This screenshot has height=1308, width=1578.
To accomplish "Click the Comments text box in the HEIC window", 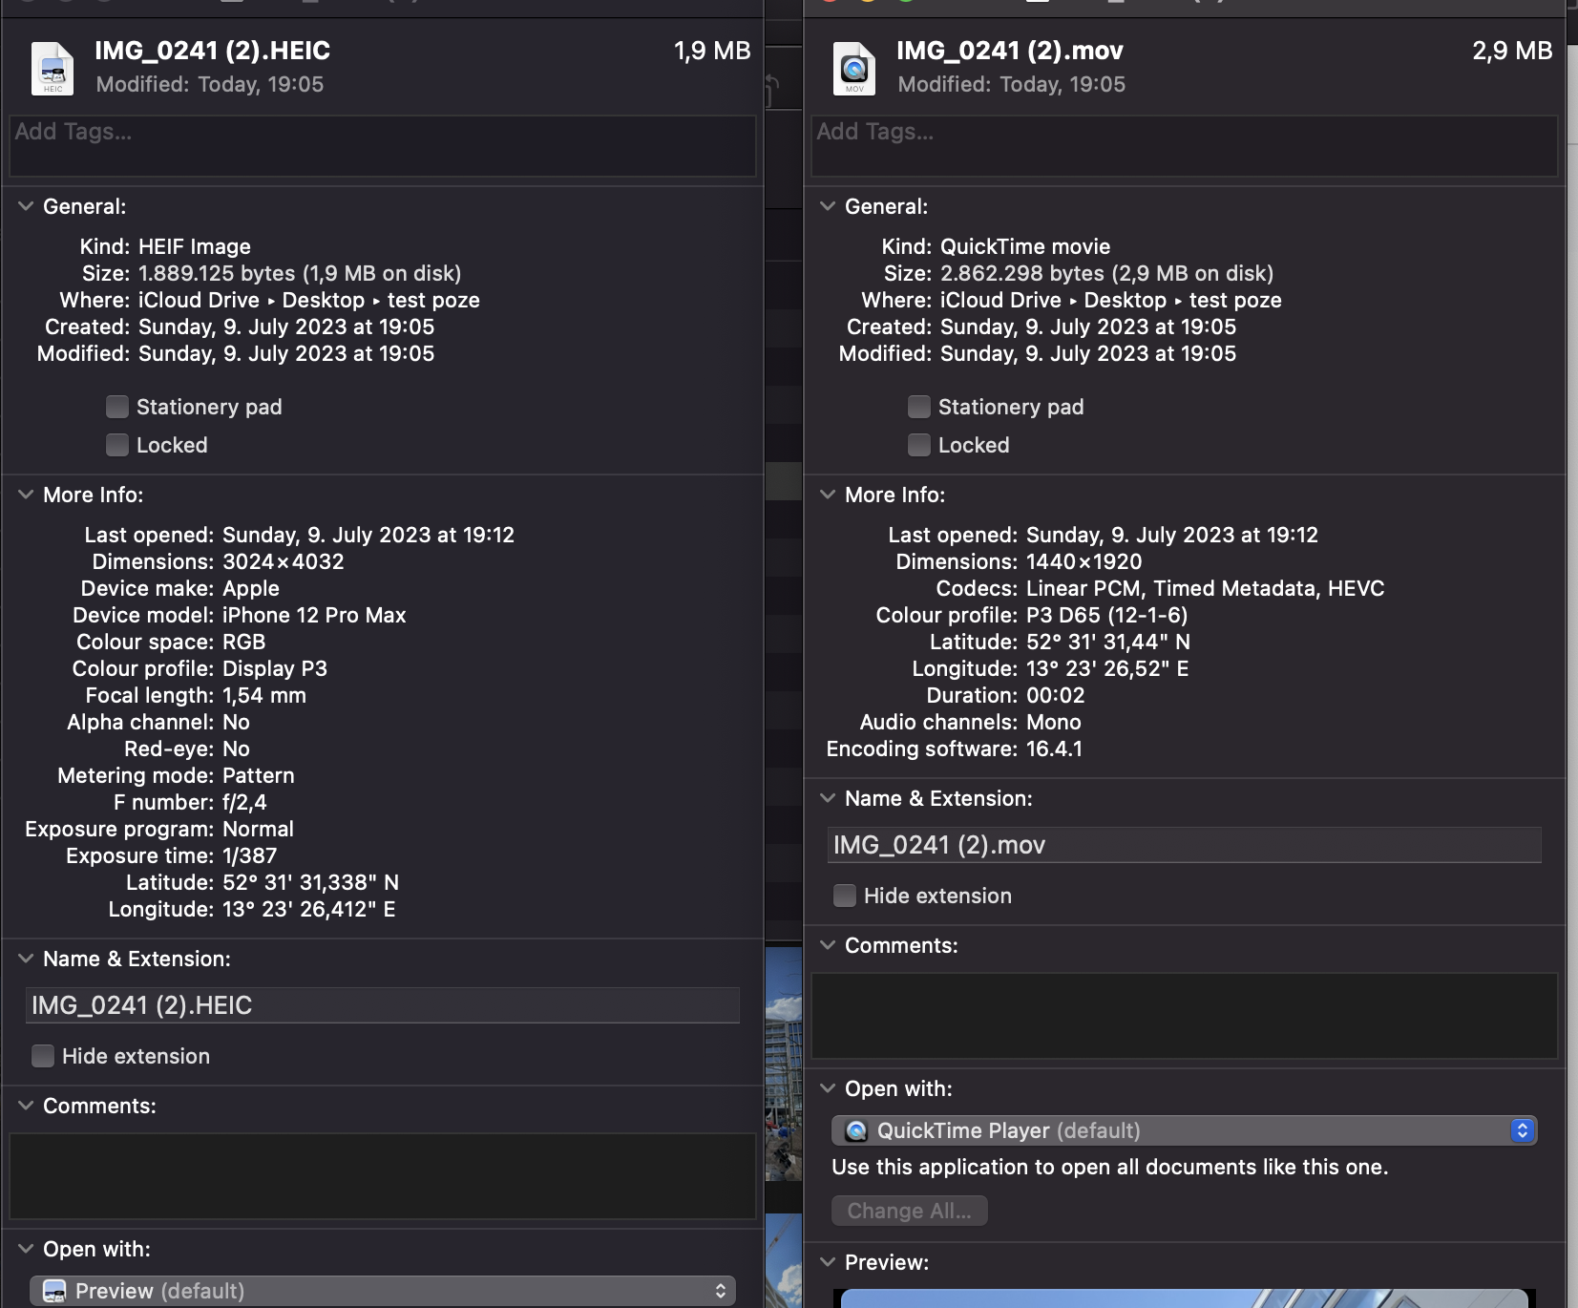I will pyautogui.click(x=383, y=1176).
